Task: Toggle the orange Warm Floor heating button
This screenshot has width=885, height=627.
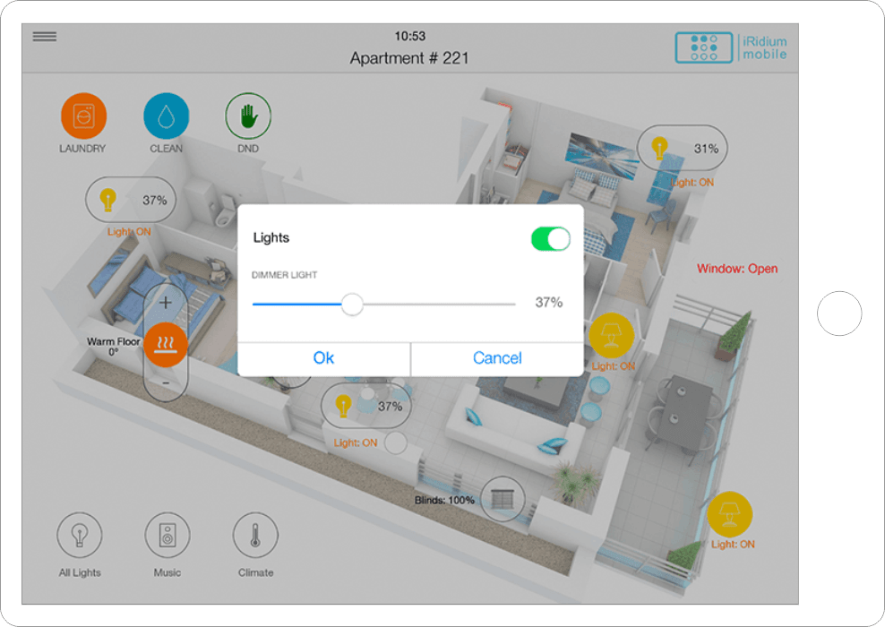Action: (166, 344)
